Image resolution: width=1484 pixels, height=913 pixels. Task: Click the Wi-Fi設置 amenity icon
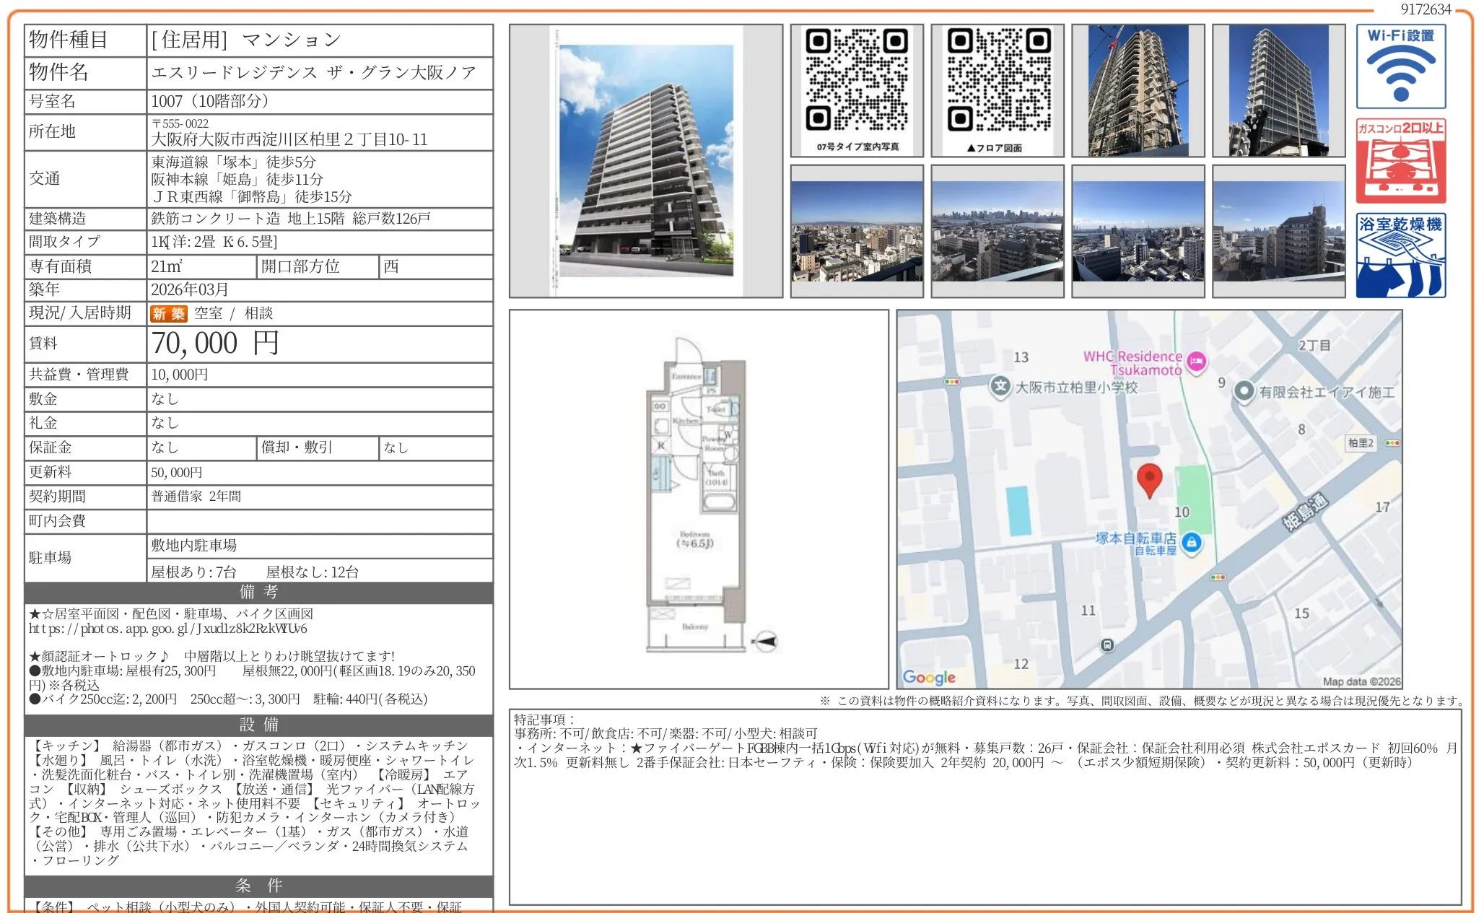point(1400,66)
